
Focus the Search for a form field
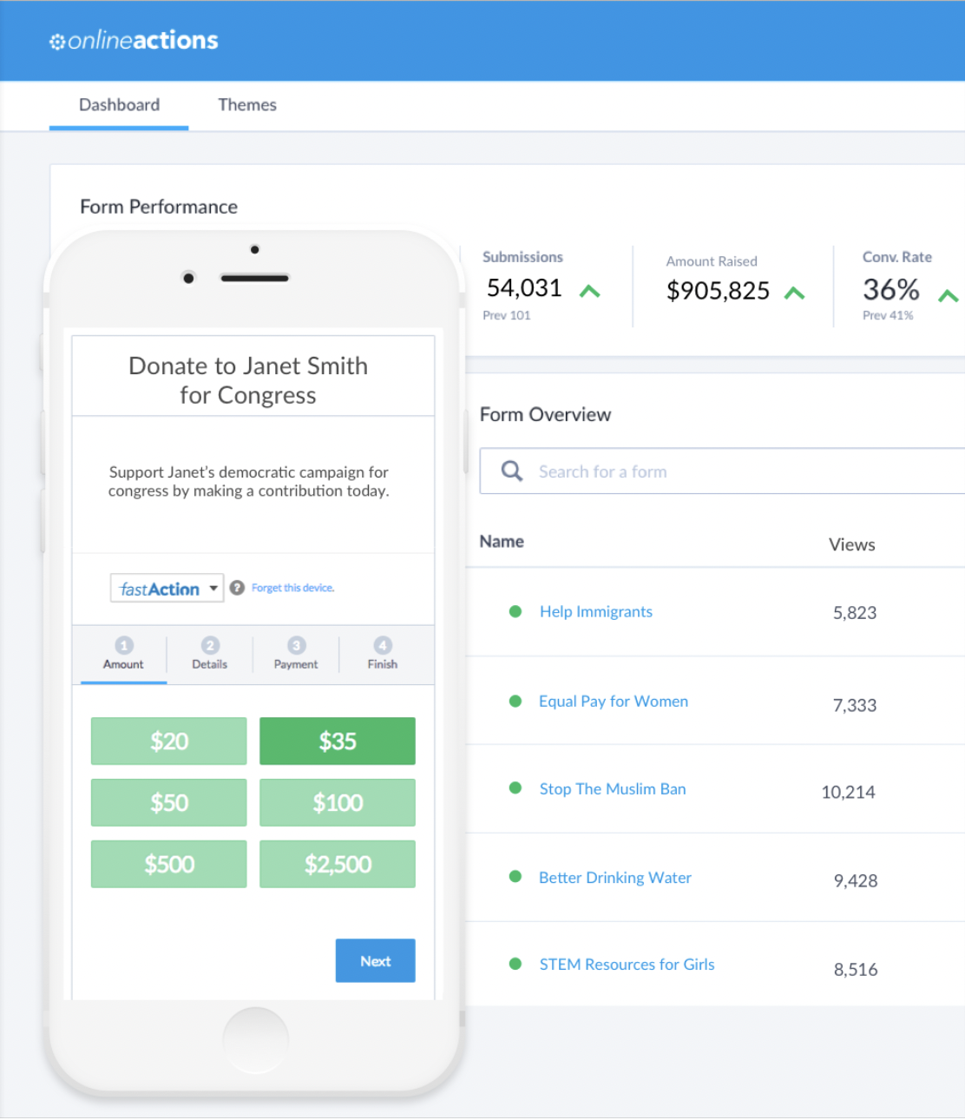pos(722,471)
